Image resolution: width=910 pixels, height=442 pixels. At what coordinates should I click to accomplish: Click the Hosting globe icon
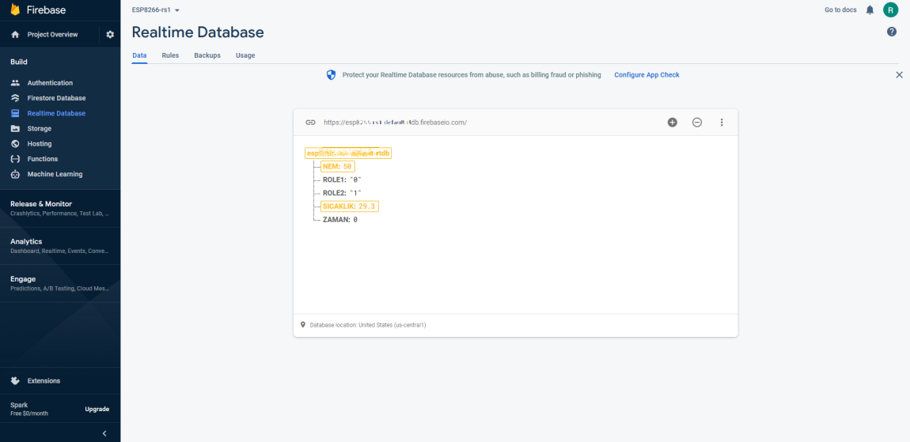pyautogui.click(x=16, y=143)
